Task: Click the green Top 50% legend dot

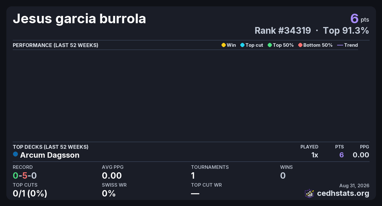Action: click(x=270, y=45)
